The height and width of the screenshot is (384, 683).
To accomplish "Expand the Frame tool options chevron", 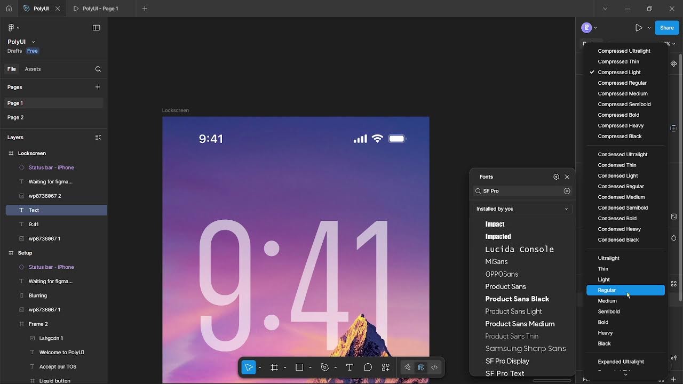I will pyautogui.click(x=285, y=367).
